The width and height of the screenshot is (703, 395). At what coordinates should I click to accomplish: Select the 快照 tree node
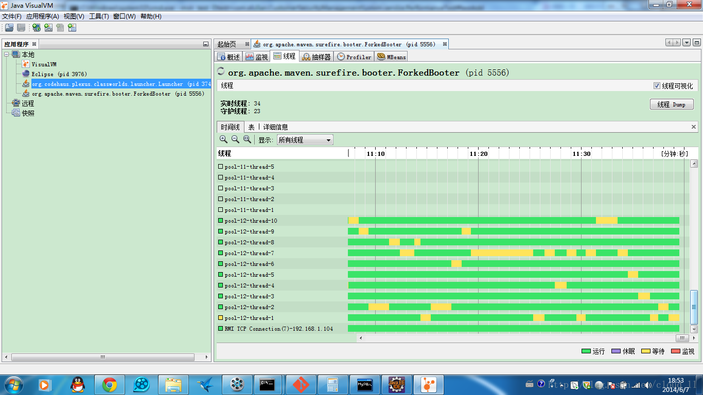coord(27,113)
